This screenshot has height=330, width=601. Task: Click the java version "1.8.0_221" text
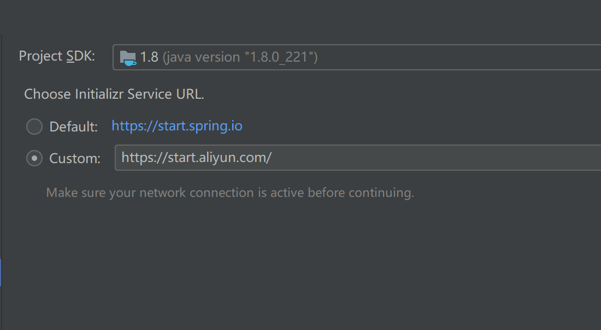coord(240,57)
